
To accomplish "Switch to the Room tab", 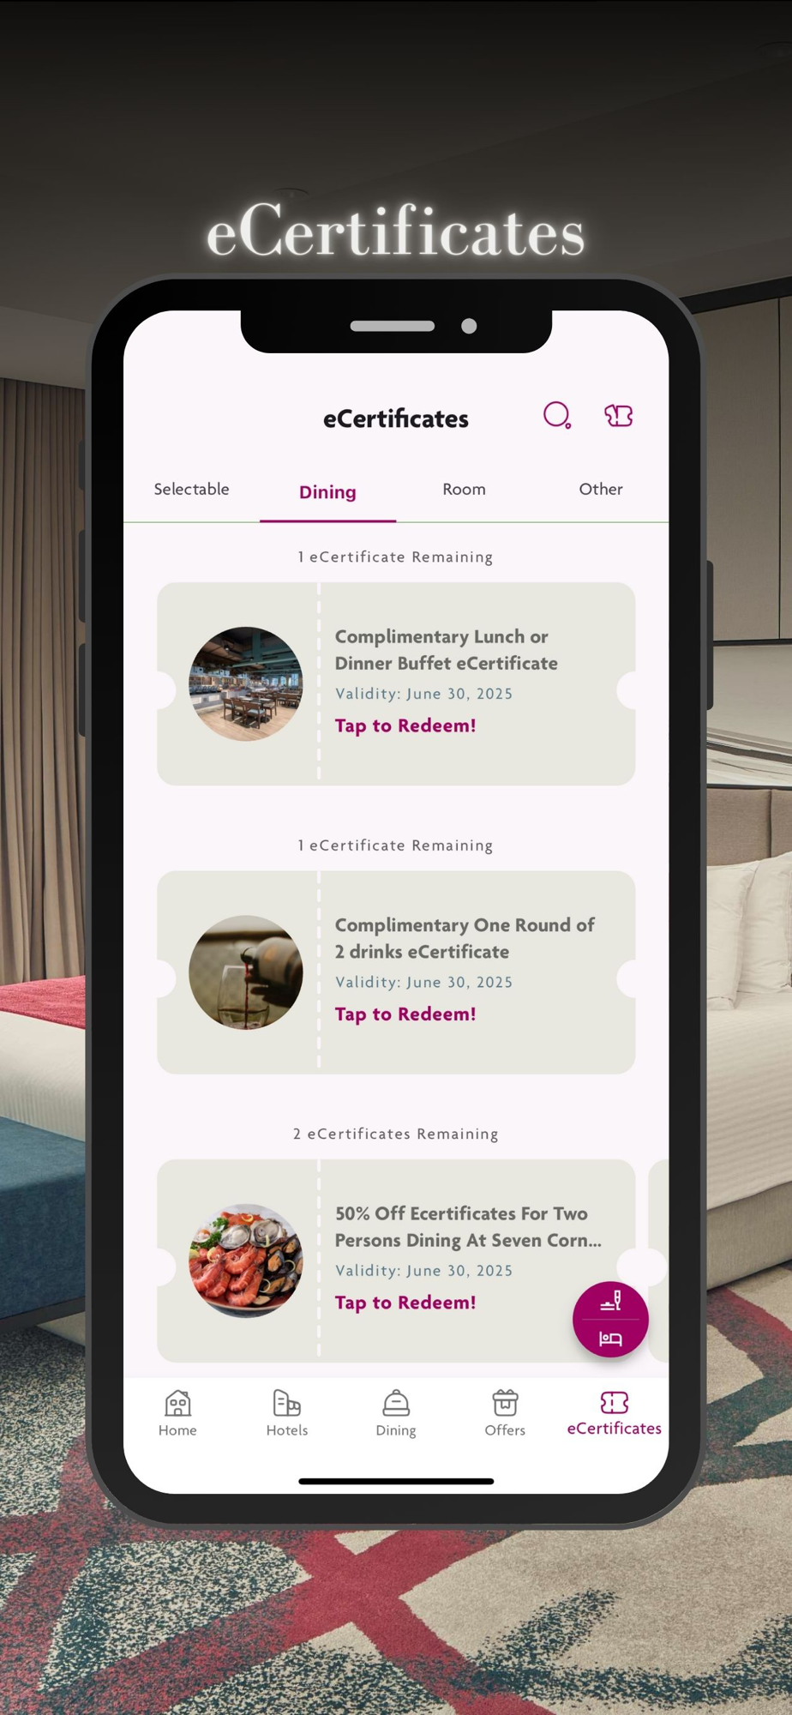I will pyautogui.click(x=464, y=489).
